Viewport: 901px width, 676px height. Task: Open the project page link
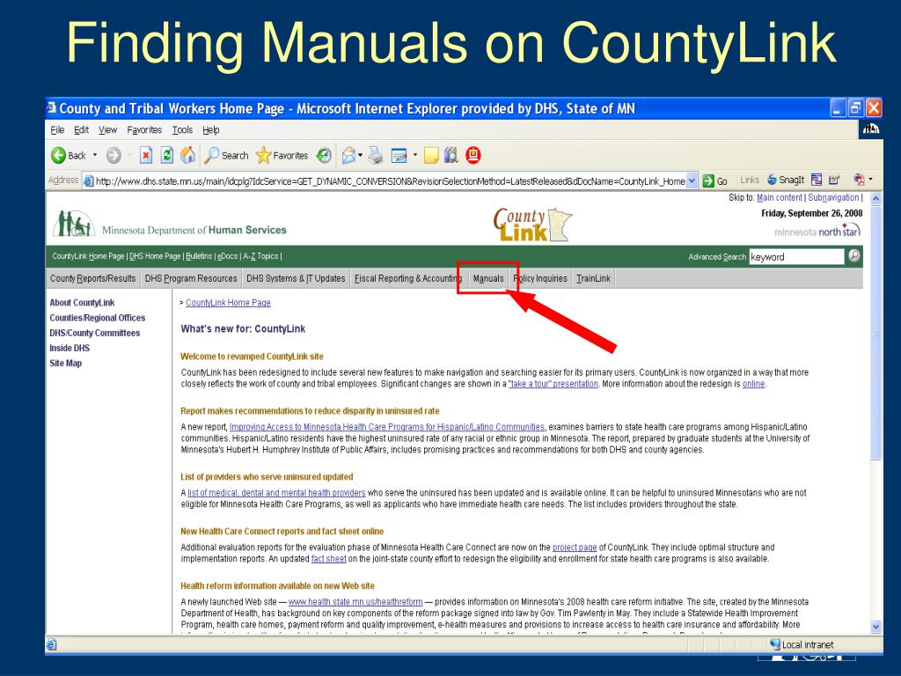point(575,547)
